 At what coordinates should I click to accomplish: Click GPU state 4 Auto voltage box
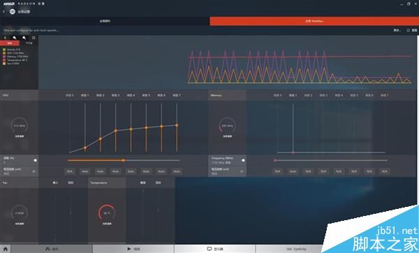click(131, 171)
